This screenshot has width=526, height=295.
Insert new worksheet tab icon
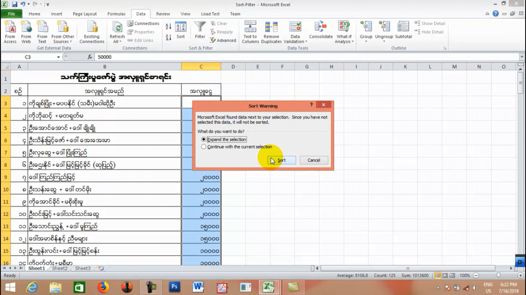(x=101, y=268)
